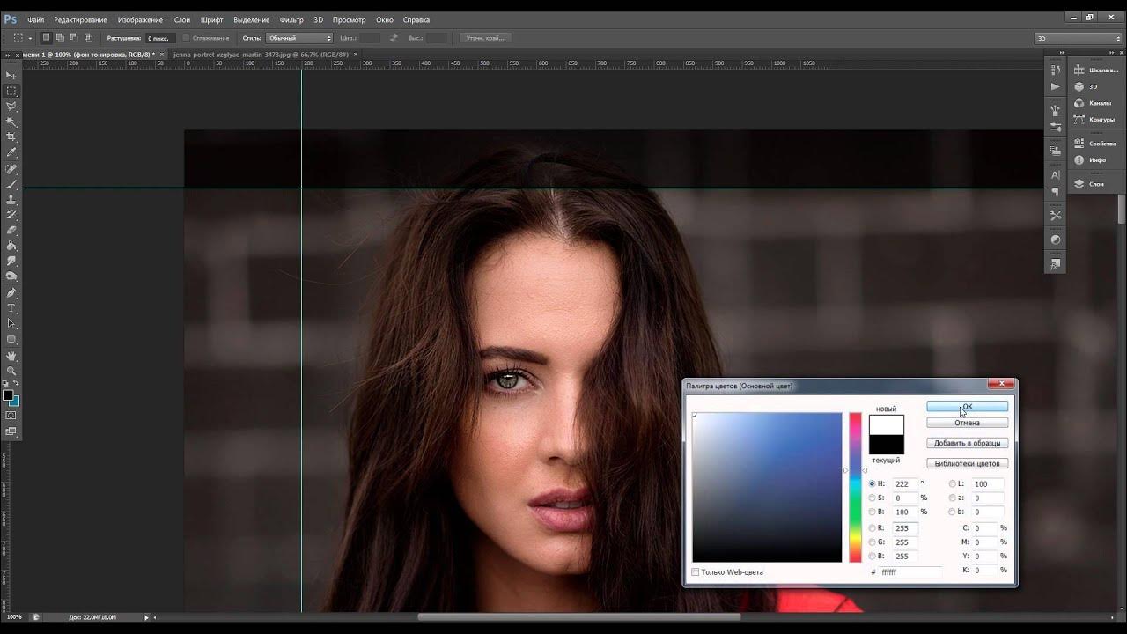Image resolution: width=1127 pixels, height=634 pixels.
Task: Click the Растушевка feather input field
Action: tap(159, 38)
